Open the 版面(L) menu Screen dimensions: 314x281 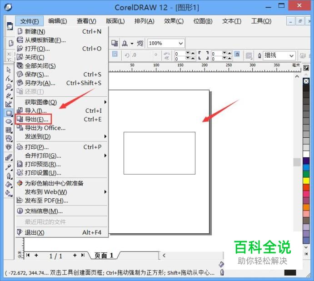tap(115, 21)
